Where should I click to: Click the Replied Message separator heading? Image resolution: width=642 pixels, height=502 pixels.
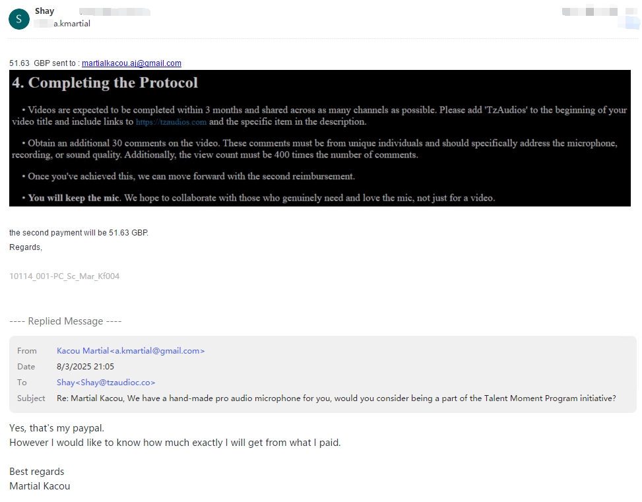tap(65, 321)
